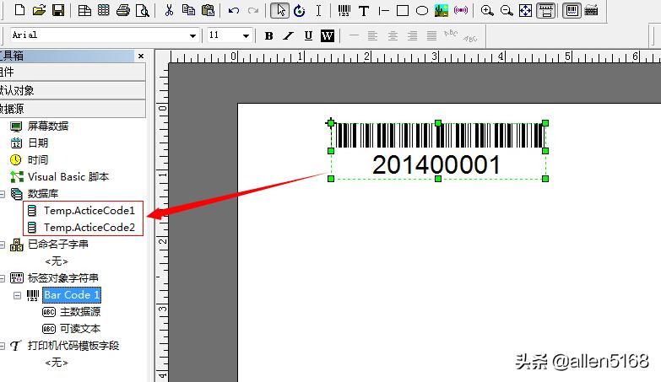Apply right text alignment
The width and height of the screenshot is (661, 382).
coord(412,35)
